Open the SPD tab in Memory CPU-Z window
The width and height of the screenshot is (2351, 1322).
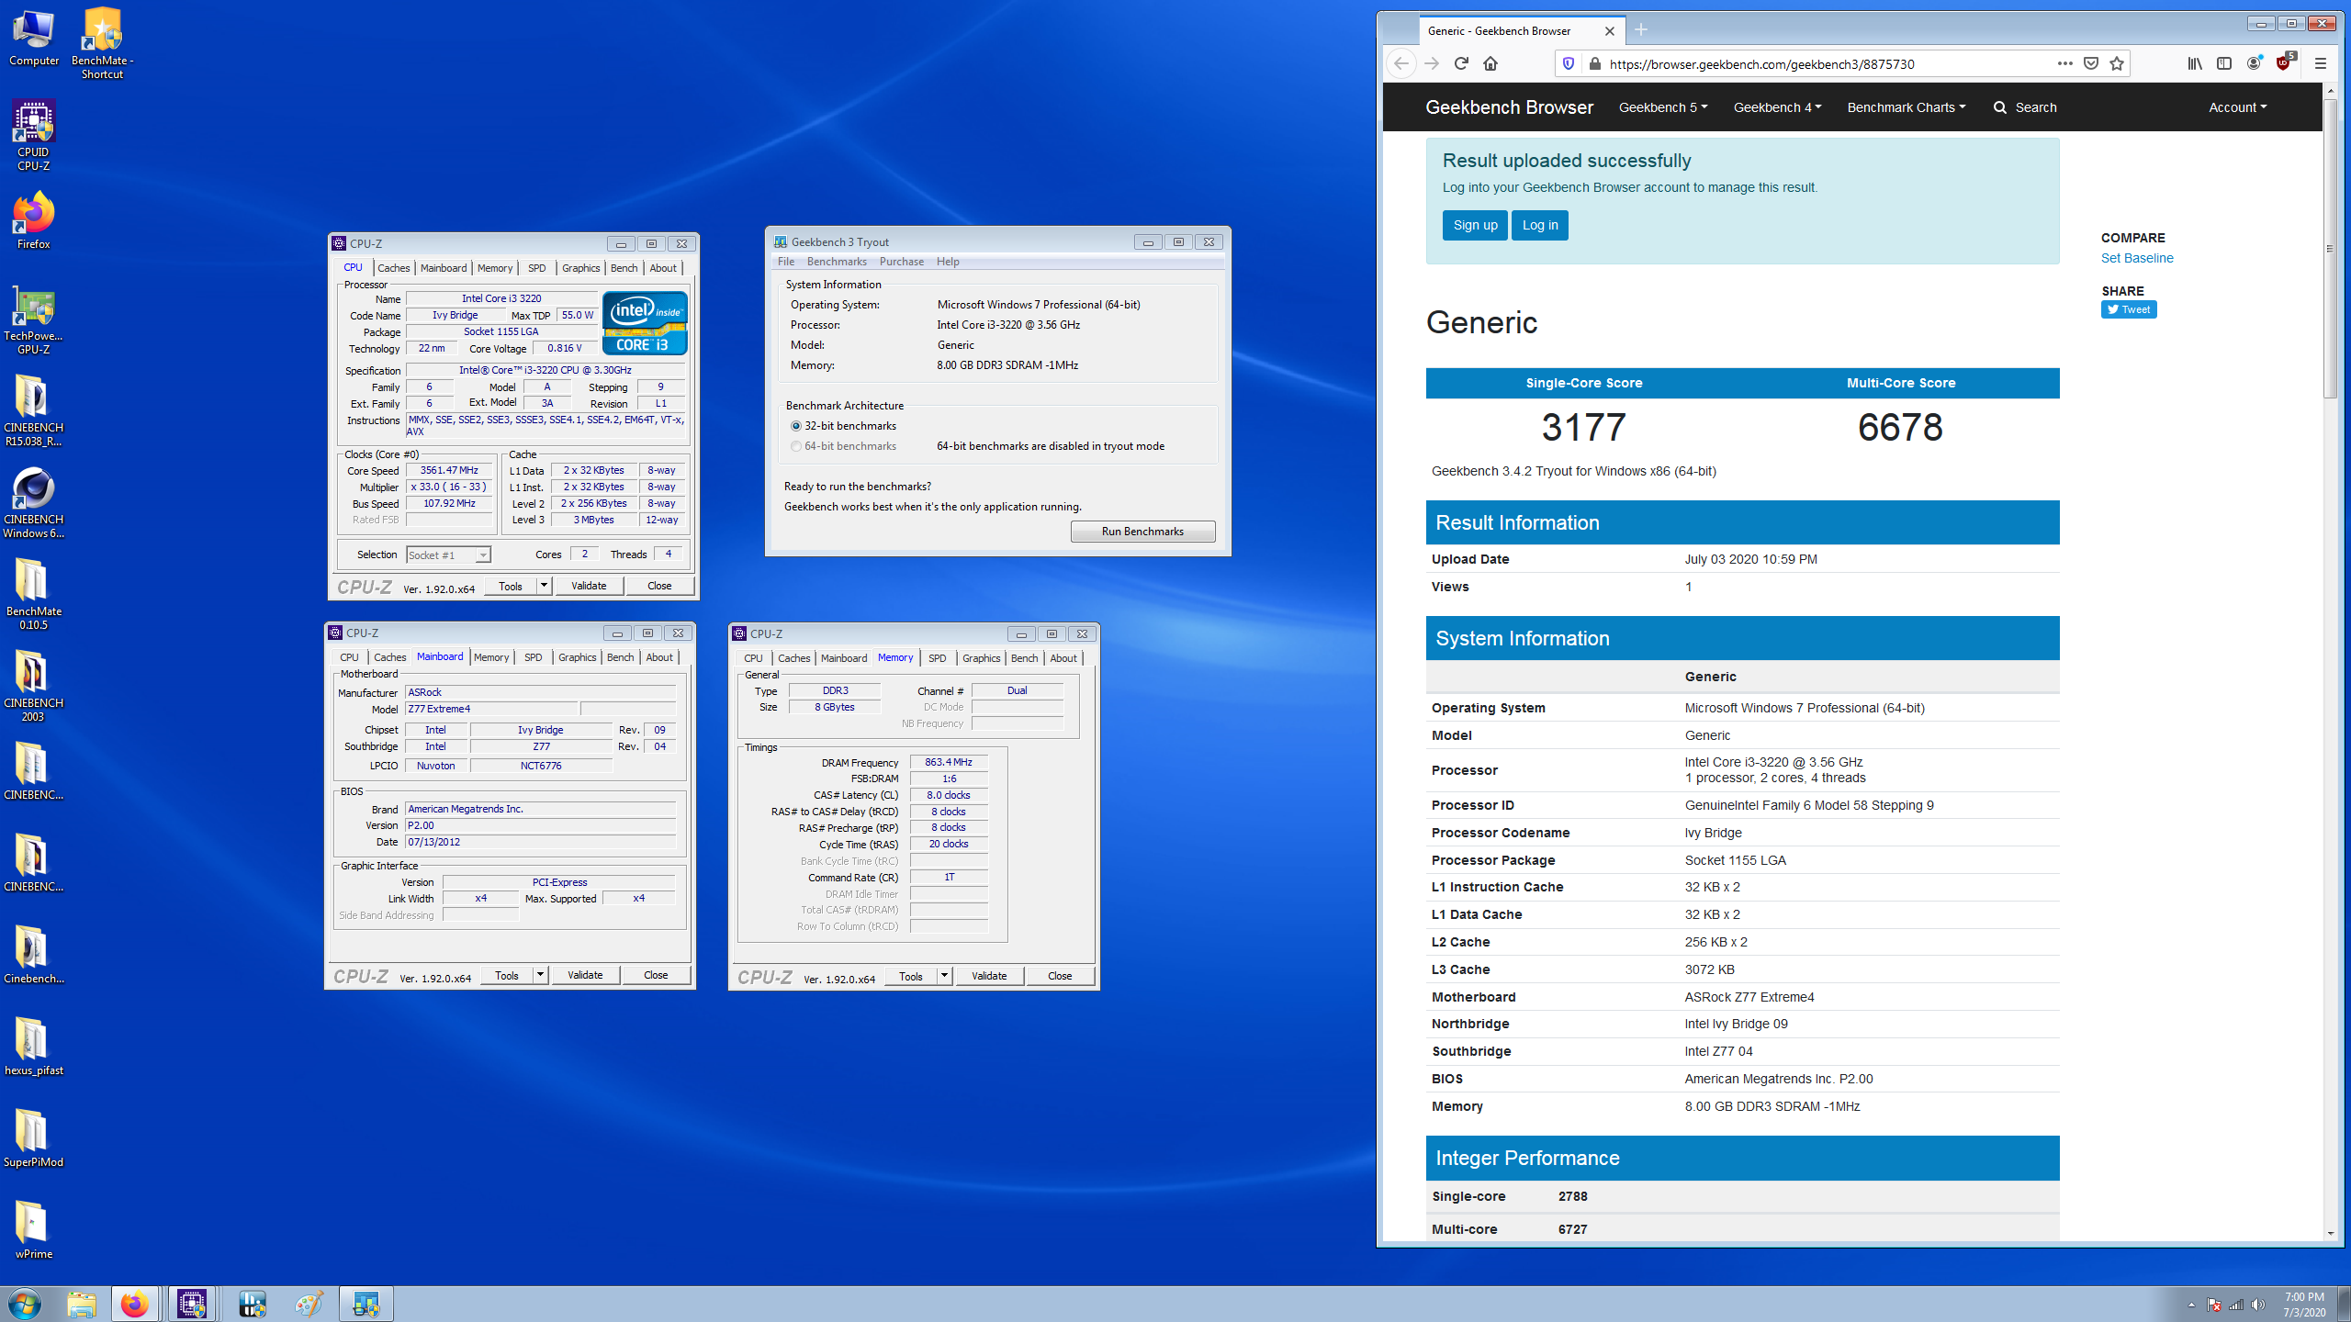point(938,658)
